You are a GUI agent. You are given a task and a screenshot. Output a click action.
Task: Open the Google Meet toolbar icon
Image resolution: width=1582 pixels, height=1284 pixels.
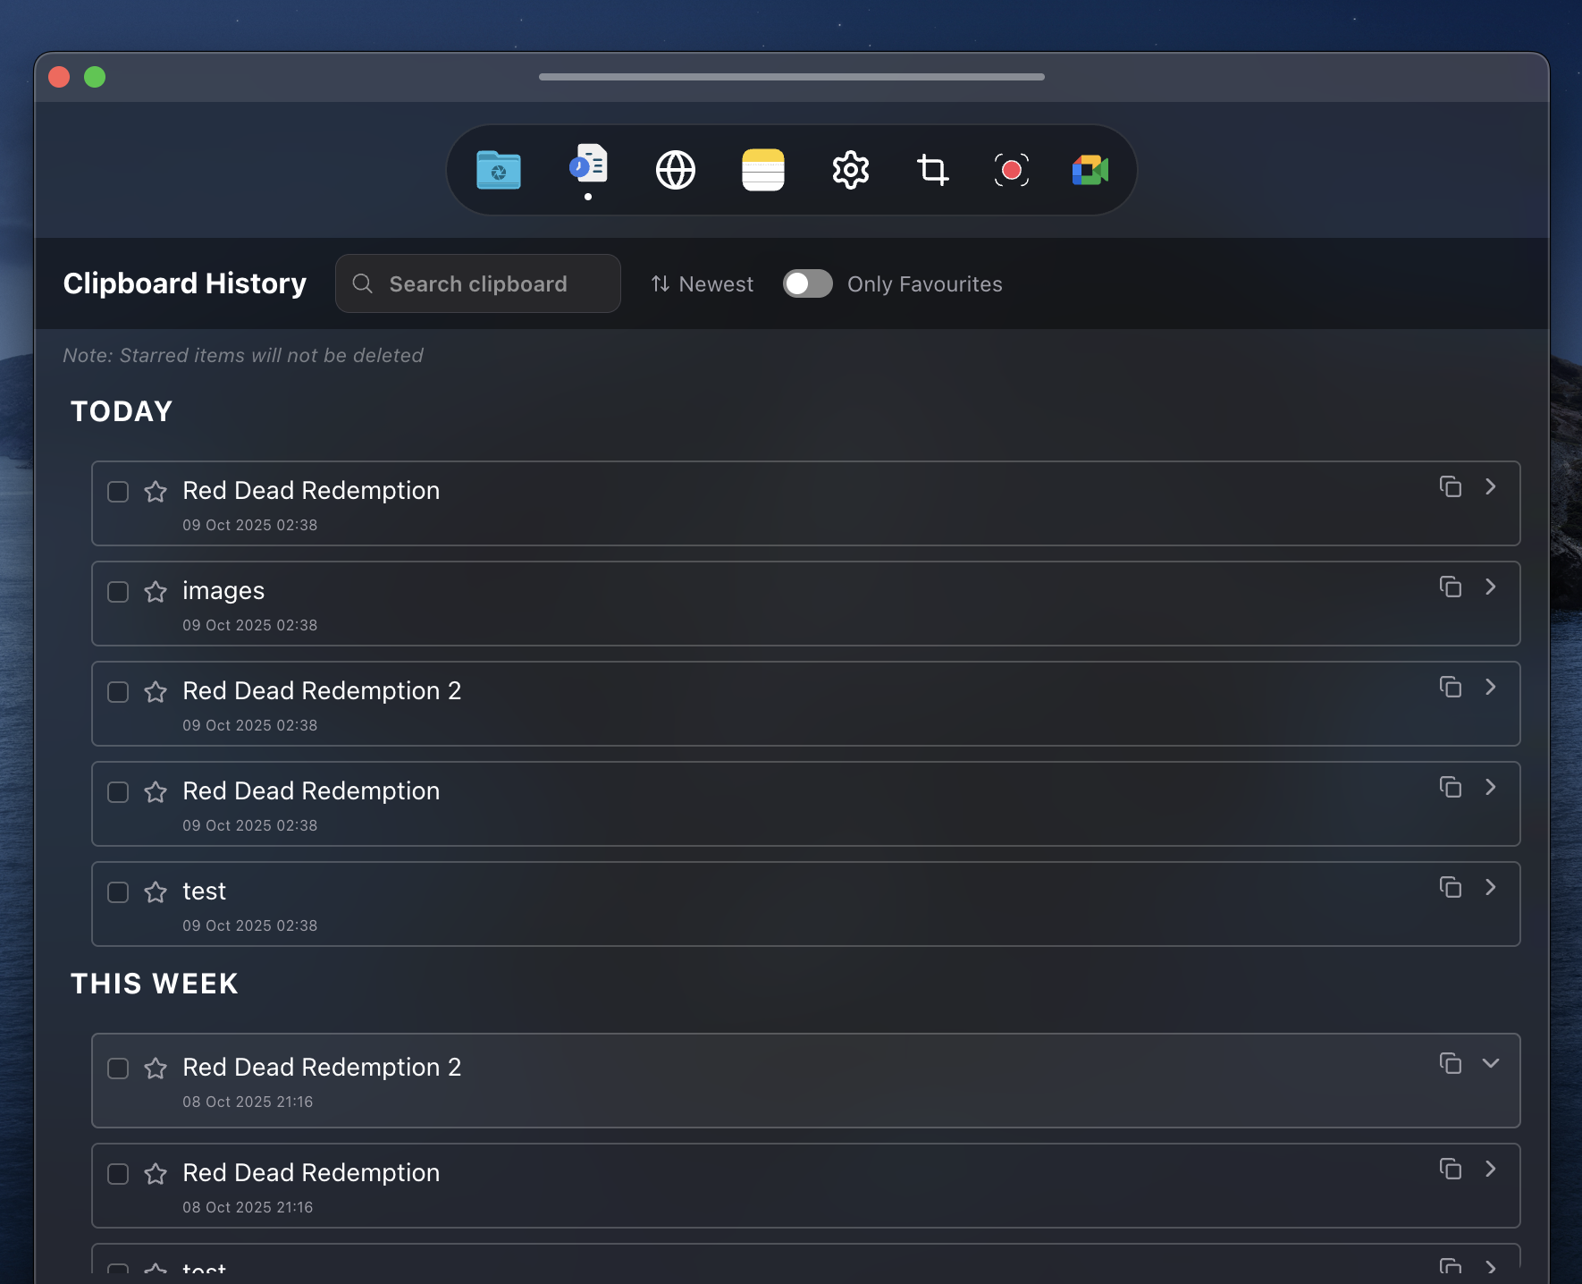1090,170
